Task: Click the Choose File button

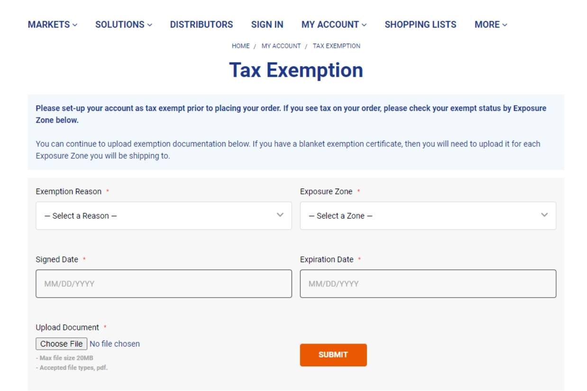Action: click(x=61, y=343)
